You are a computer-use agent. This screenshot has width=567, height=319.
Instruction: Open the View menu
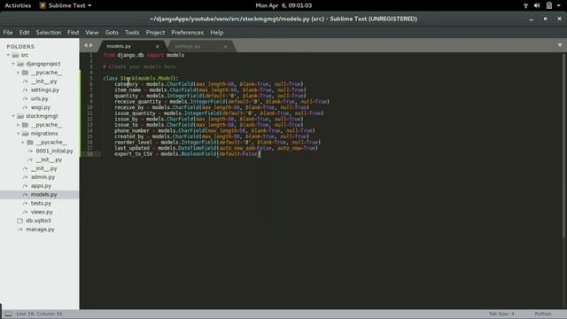(x=92, y=33)
